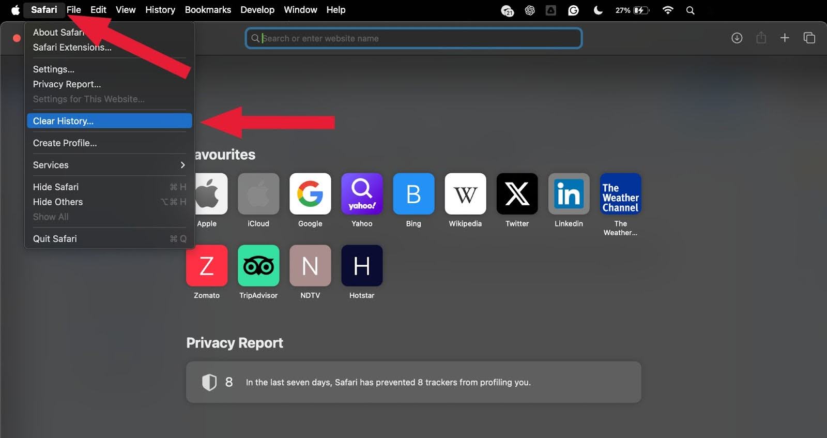Open the File menu

point(74,10)
